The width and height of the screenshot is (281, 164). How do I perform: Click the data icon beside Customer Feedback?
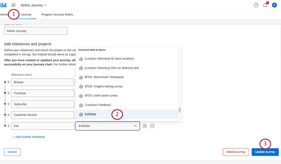pyautogui.click(x=81, y=105)
